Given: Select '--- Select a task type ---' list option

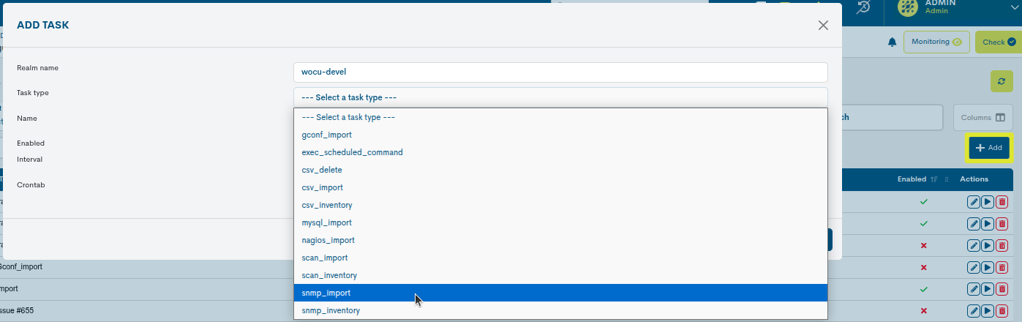Looking at the screenshot, I should click(x=560, y=117).
